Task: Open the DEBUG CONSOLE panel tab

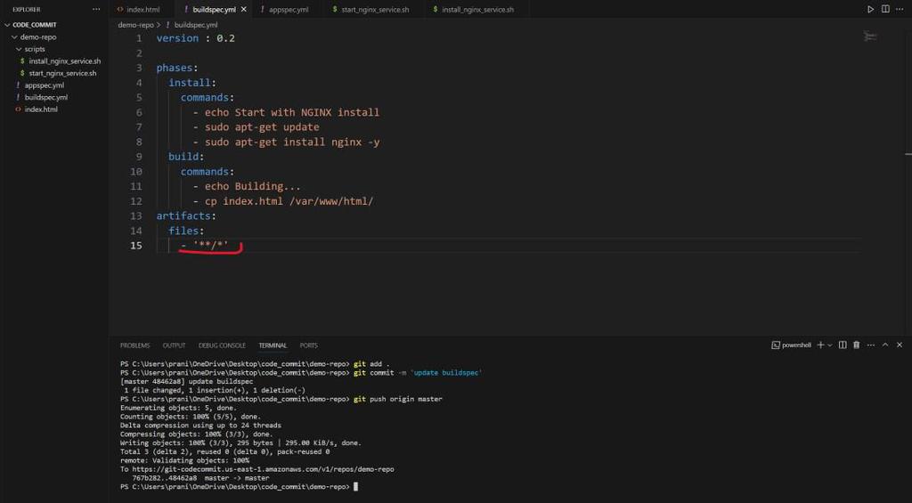Action: 222,345
